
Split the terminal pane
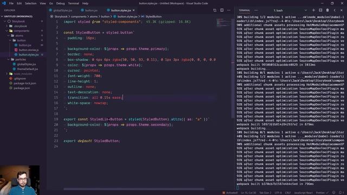(320, 10)
